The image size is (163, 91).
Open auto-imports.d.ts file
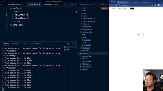(89, 19)
